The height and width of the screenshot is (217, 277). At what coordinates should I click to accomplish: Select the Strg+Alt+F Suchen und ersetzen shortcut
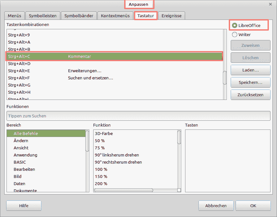pos(90,78)
